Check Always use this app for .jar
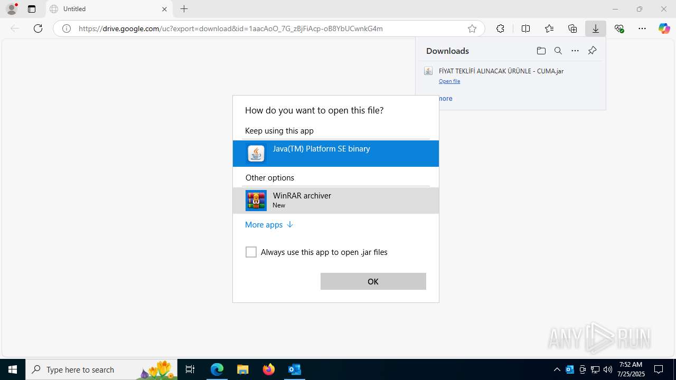This screenshot has height=380, width=676. tap(251, 252)
